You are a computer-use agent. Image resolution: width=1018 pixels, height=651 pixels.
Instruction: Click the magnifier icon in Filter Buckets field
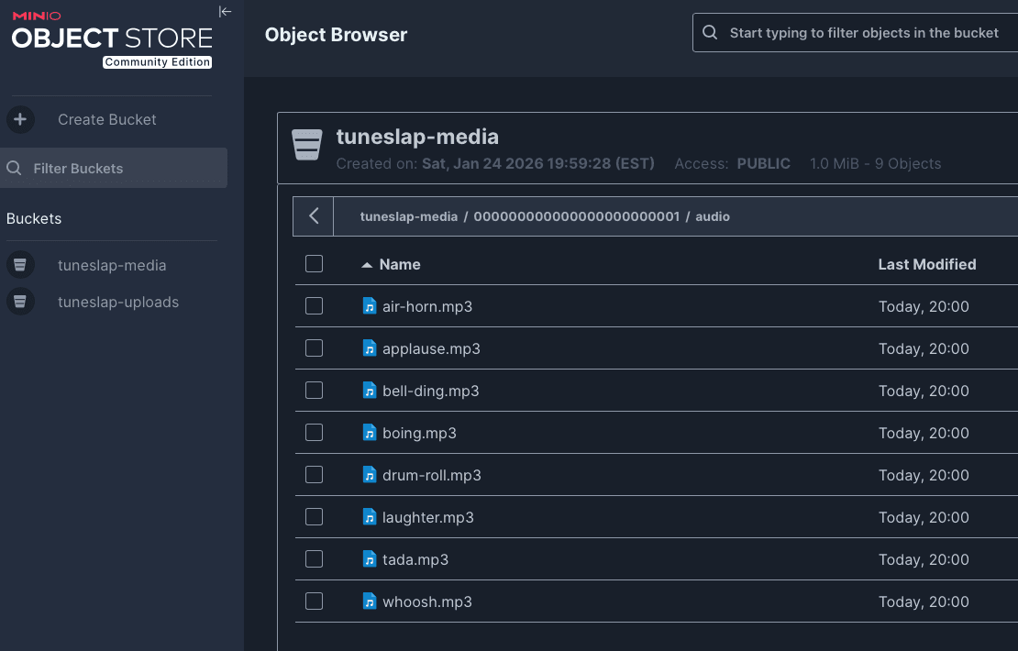click(13, 168)
